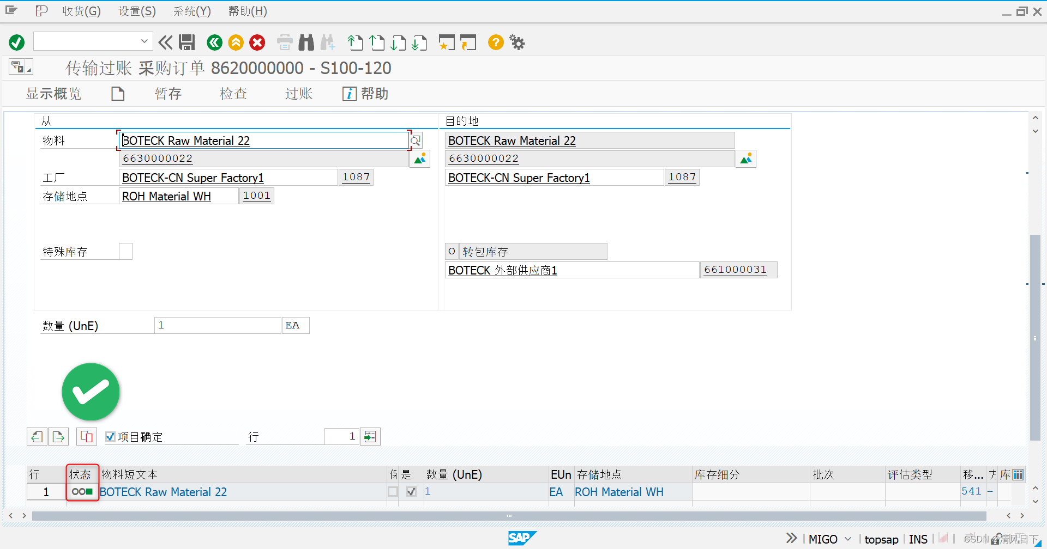Click the 数量 (UnE) quantity field
Viewport: 1047px width, 549px height.
pyautogui.click(x=218, y=325)
